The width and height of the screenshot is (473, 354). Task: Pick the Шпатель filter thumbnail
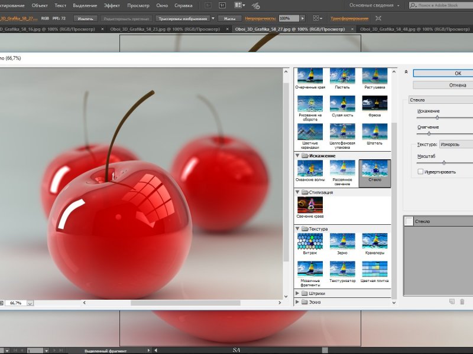click(x=375, y=135)
